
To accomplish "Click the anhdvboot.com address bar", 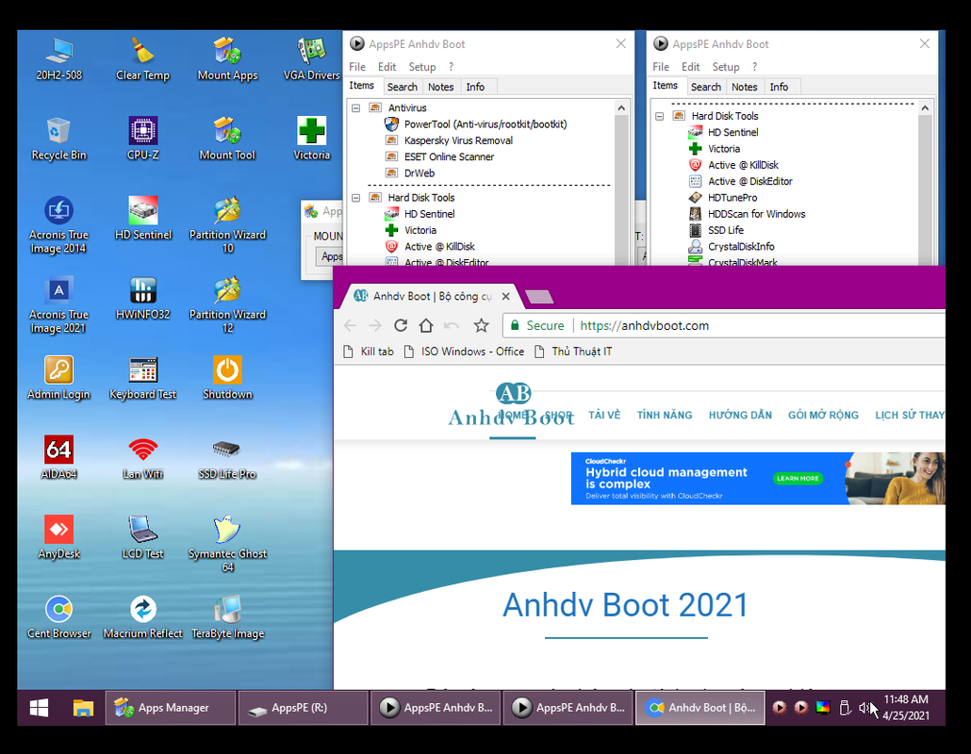I will [726, 325].
